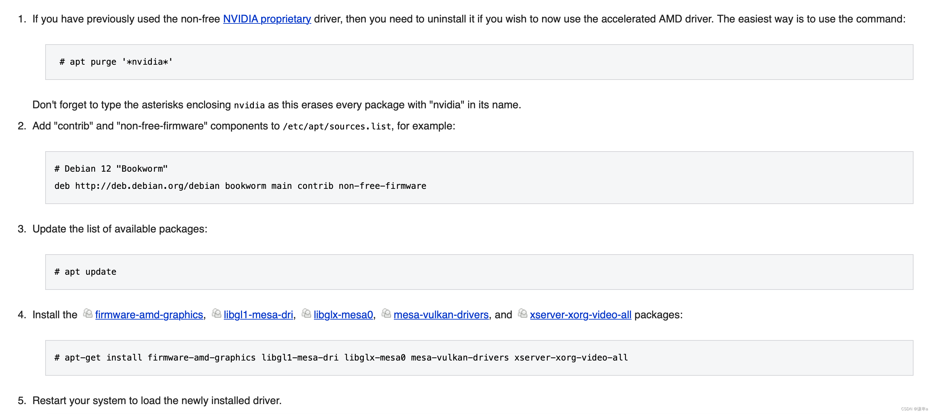Viewport: 933px width, 414px height.
Task: Open the xserver-xorg-video-all package link
Action: pos(580,314)
